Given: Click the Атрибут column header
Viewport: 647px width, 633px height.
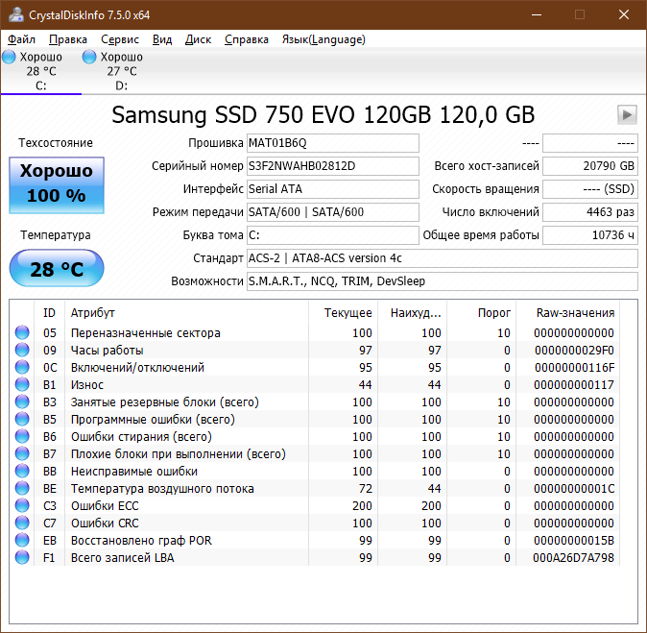Looking at the screenshot, I should pyautogui.click(x=186, y=313).
